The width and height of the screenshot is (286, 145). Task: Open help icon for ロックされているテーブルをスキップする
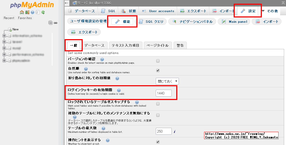pos(137,102)
